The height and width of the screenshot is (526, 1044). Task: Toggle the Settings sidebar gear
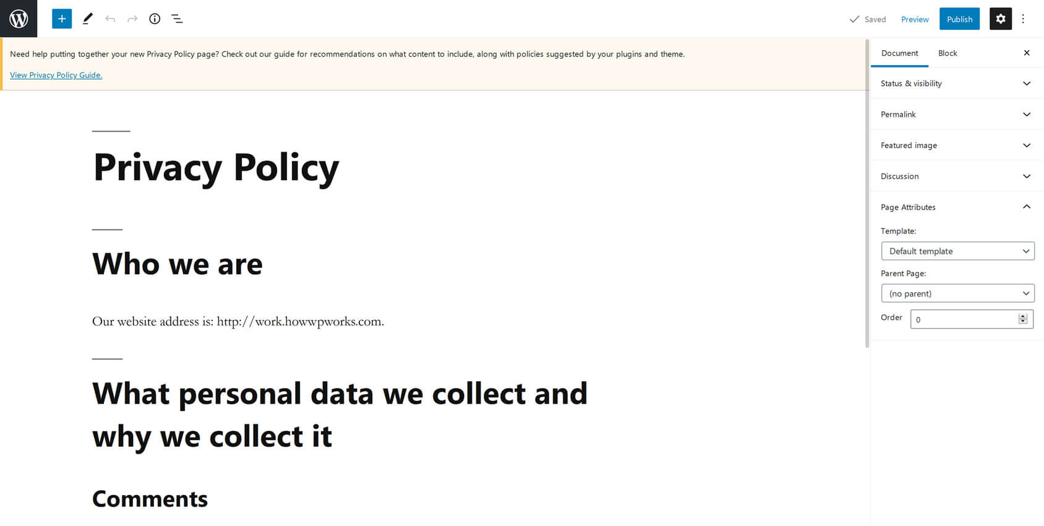(1000, 19)
